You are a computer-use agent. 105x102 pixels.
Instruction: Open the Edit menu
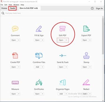[6, 5]
